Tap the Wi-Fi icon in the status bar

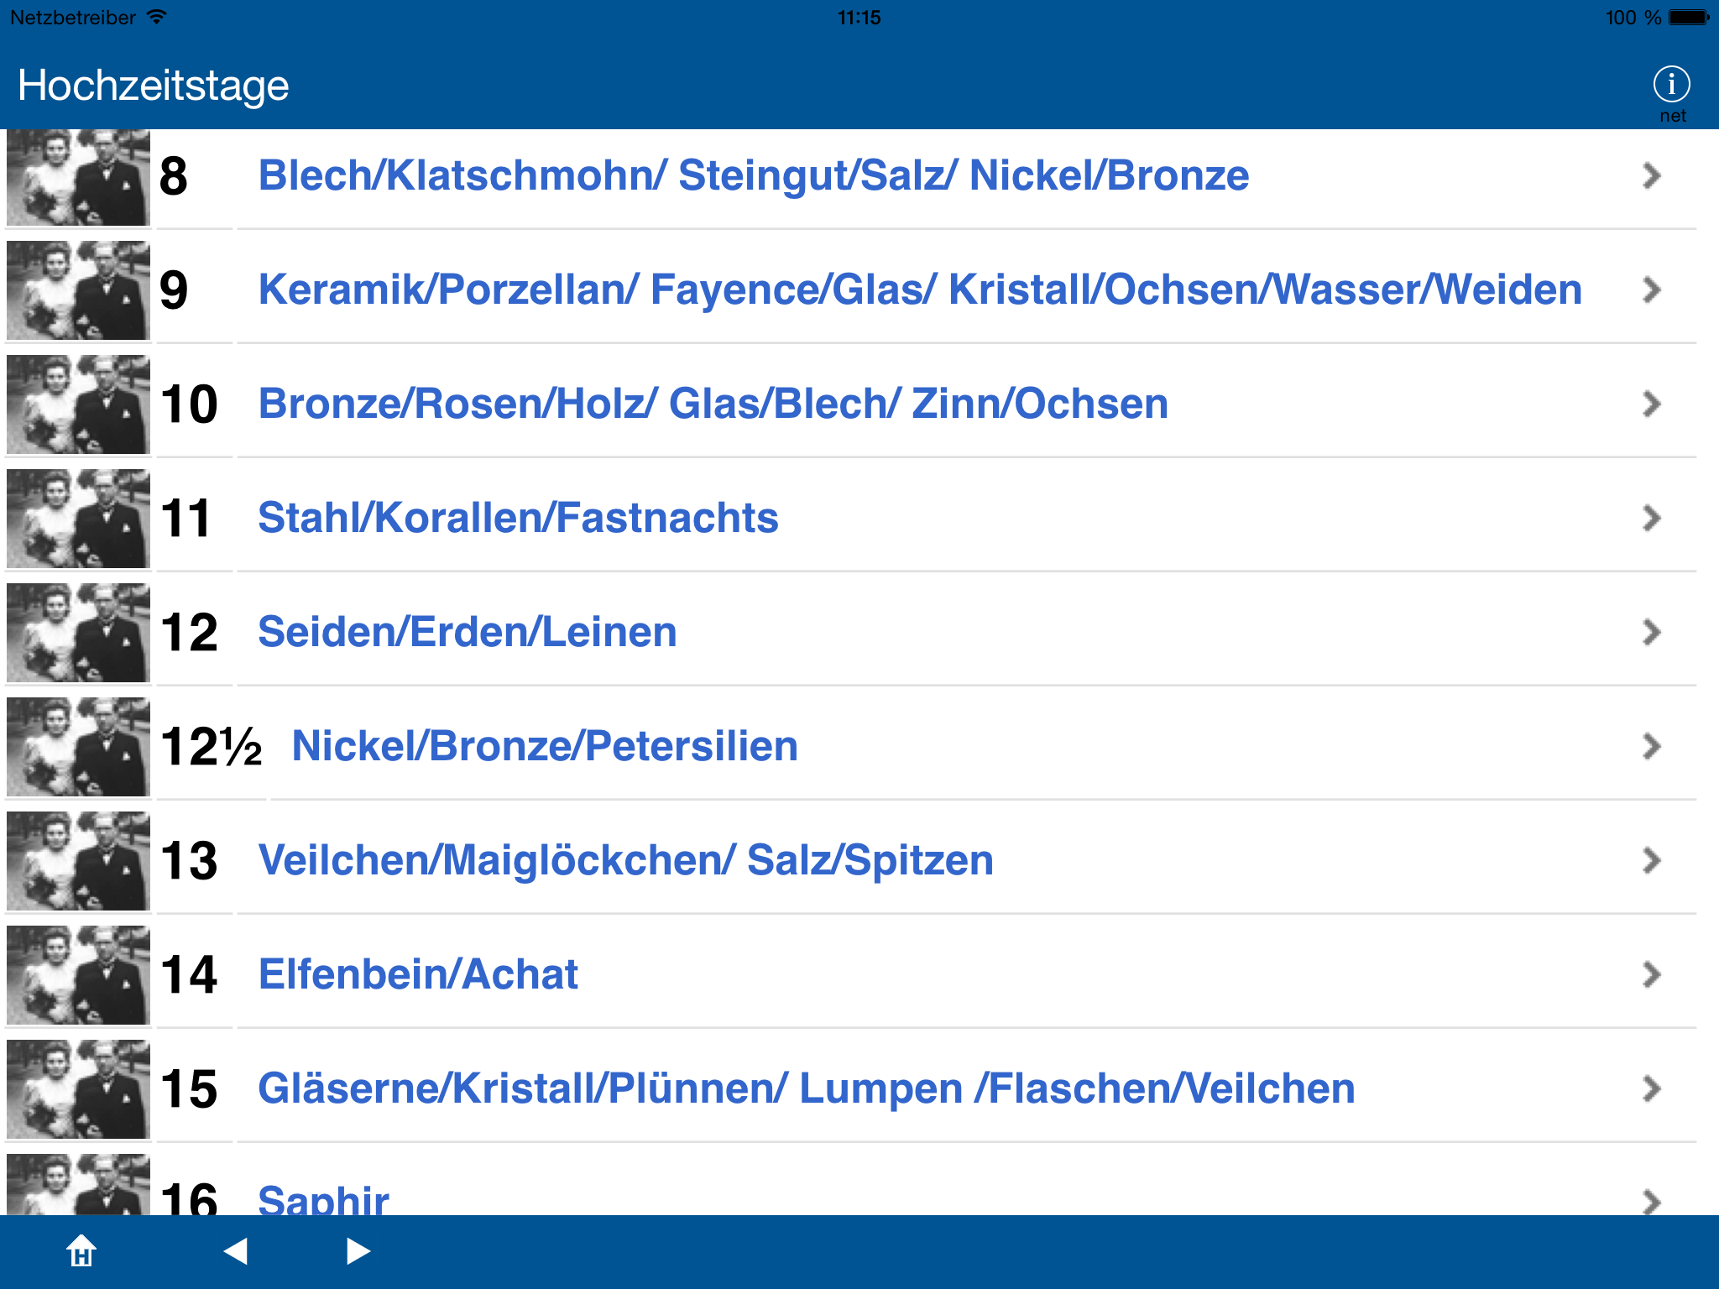coord(156,17)
